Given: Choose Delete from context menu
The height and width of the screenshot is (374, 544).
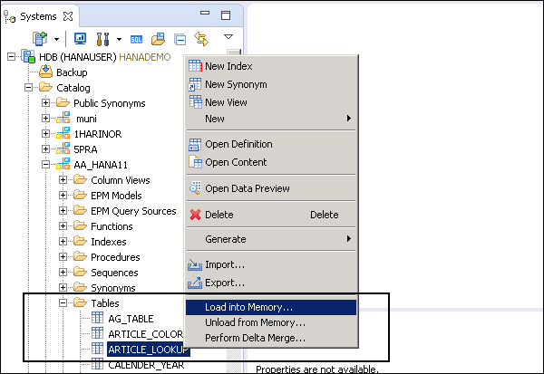Looking at the screenshot, I should (271, 215).
